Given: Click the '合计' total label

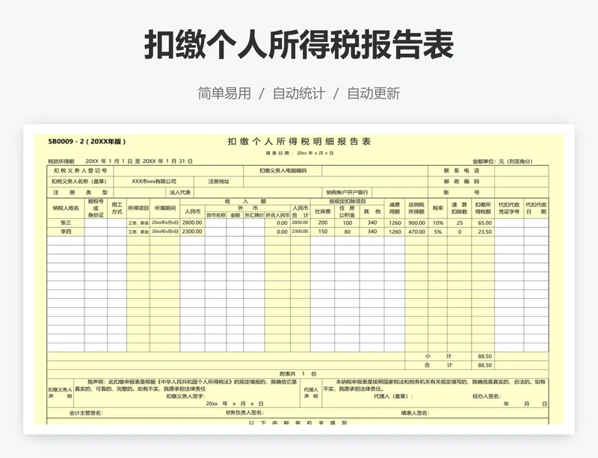Looking at the screenshot, I should tap(438, 365).
